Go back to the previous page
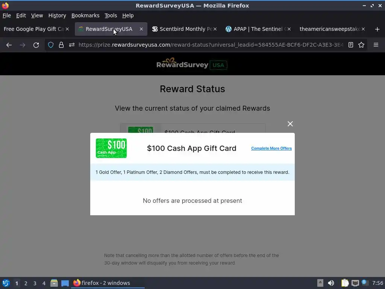 (x=9, y=45)
